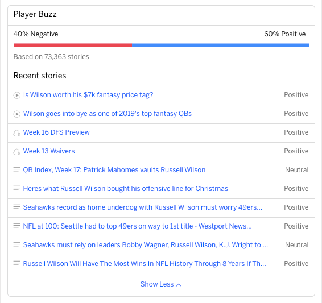The width and height of the screenshot is (322, 303).
Task: Open 'Russell Wilson Will Have The Most Wins' article
Action: coord(145,264)
